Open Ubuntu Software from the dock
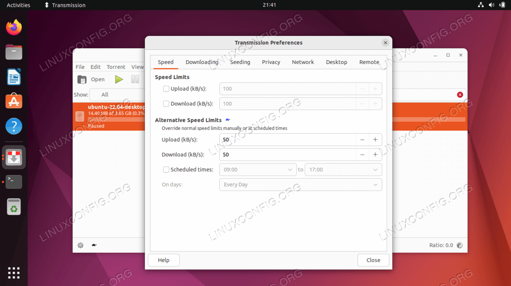This screenshot has height=286, width=511. (x=14, y=101)
